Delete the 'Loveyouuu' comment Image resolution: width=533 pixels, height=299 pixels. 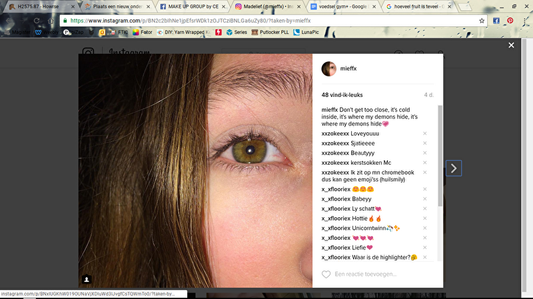424,134
